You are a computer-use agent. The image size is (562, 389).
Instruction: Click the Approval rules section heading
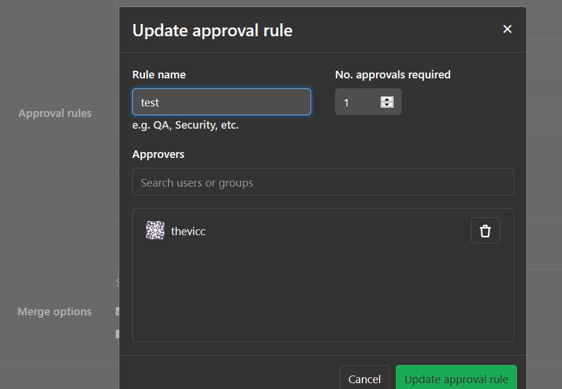coord(55,113)
